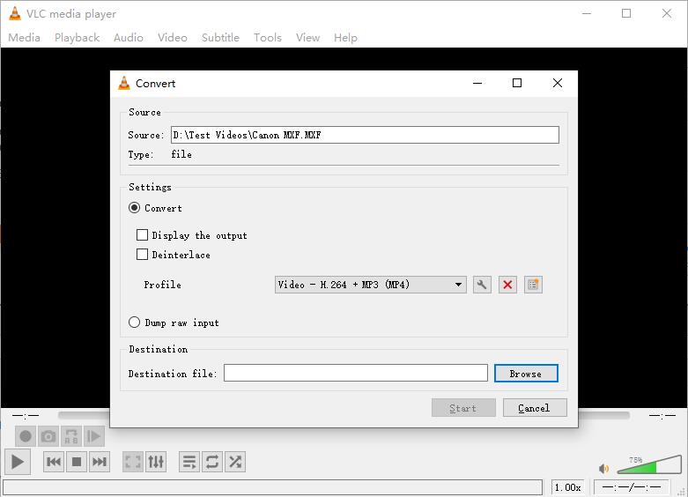This screenshot has height=497, width=688.
Task: Open the Playback menu
Action: point(78,38)
